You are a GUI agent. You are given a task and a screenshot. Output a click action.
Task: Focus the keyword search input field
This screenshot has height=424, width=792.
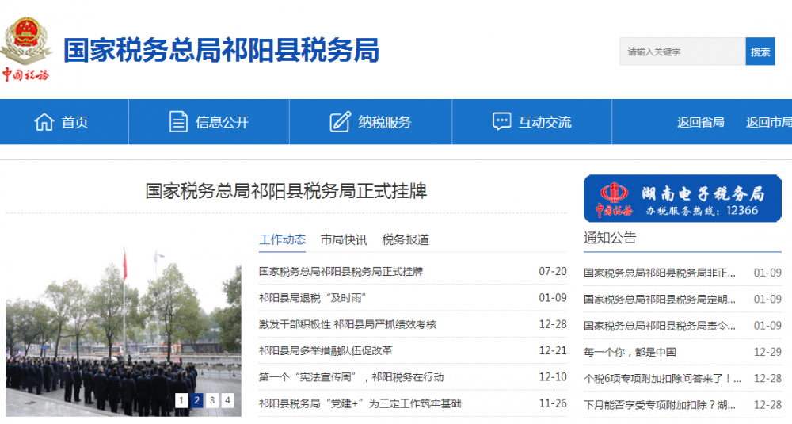682,52
